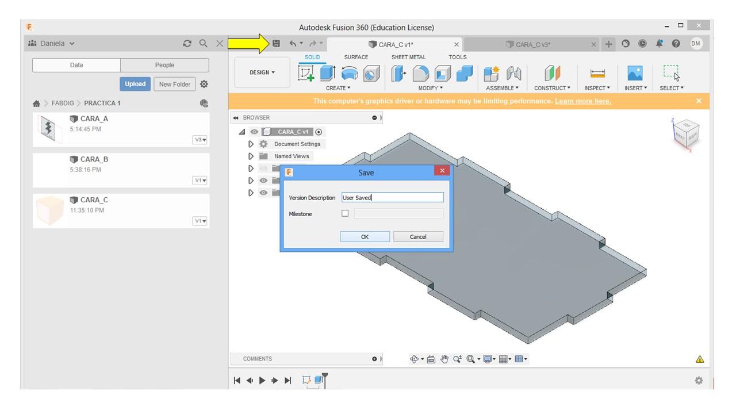
Task: Open the timeline settings gear
Action: pyautogui.click(x=699, y=380)
